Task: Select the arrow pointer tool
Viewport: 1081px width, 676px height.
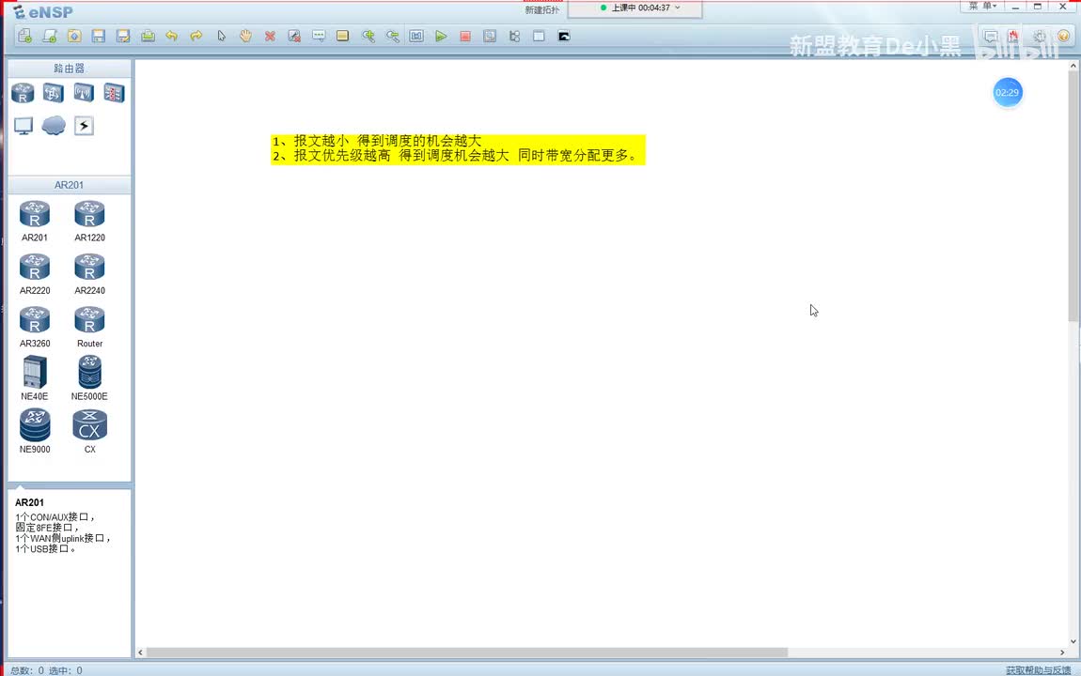Action: pyautogui.click(x=221, y=36)
